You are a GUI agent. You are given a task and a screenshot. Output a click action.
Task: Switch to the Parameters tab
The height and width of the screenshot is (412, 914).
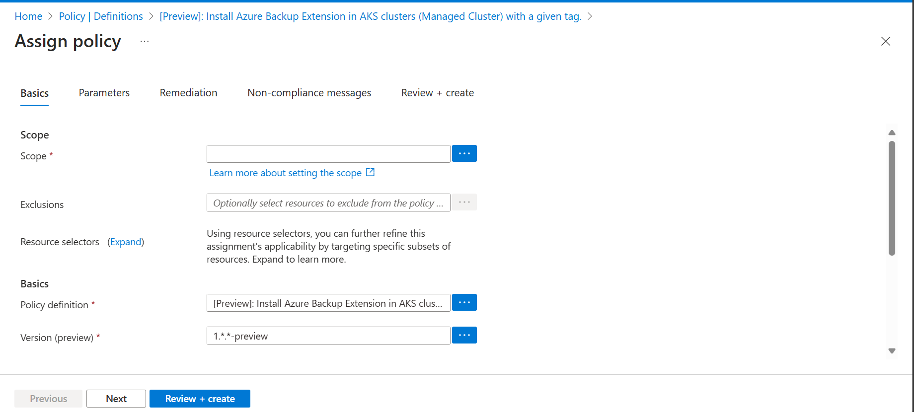(104, 93)
